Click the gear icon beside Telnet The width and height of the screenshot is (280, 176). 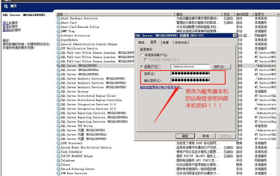click(x=58, y=165)
